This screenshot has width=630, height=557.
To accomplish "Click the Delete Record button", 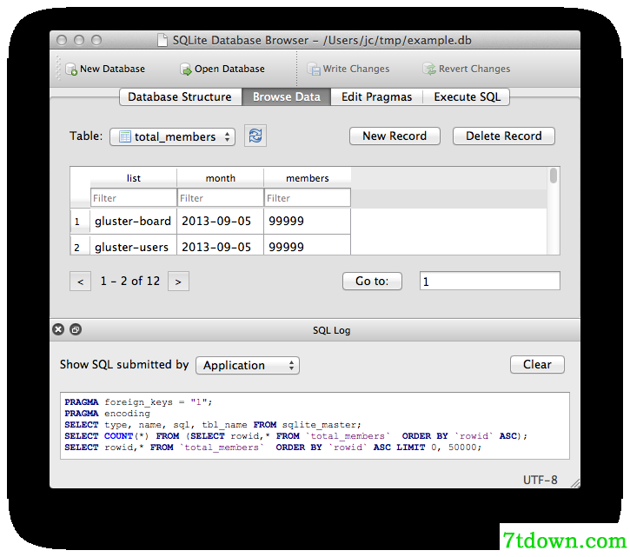I will (x=503, y=136).
